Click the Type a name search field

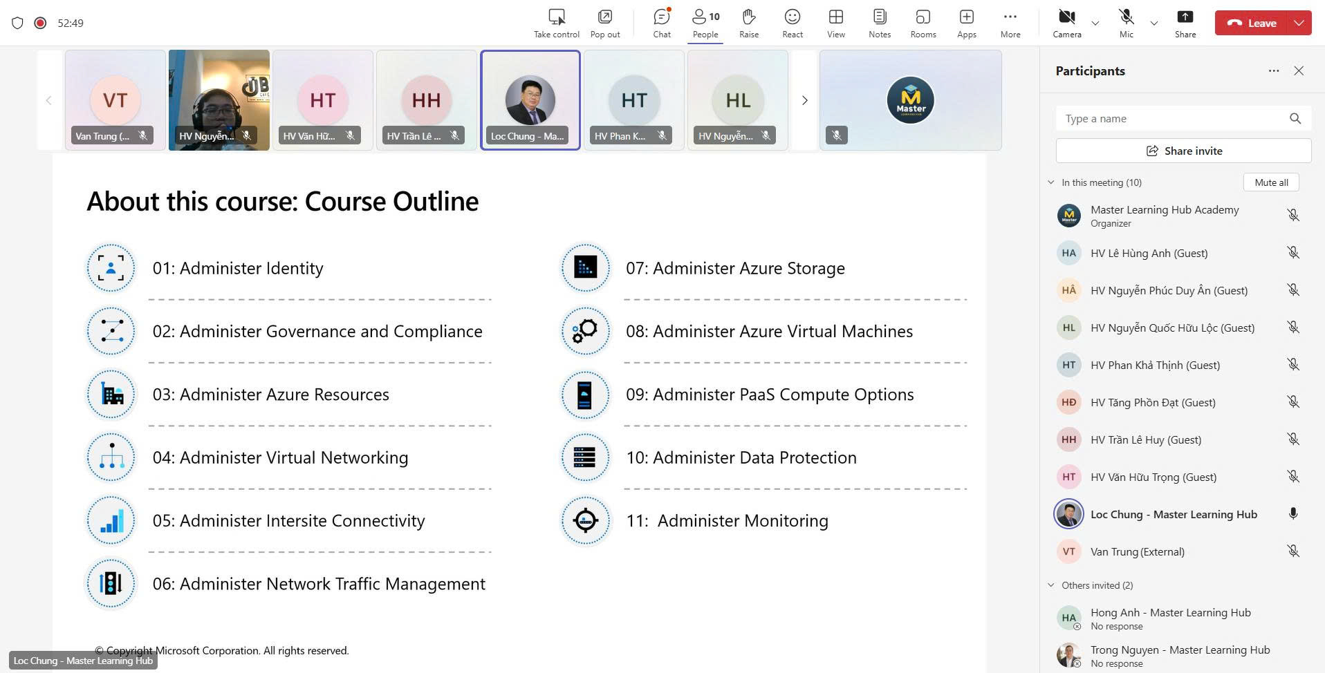[1183, 118]
